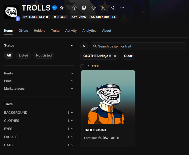Open the About tab
Screen dimensions: 189x155
point(107,31)
